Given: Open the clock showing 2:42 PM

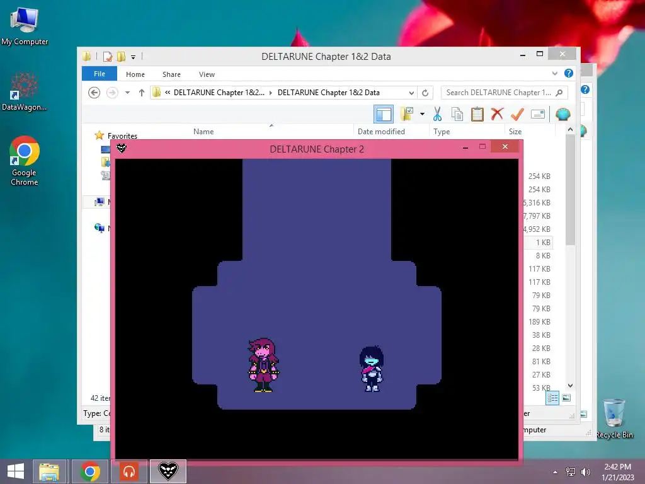Looking at the screenshot, I should tap(617, 471).
